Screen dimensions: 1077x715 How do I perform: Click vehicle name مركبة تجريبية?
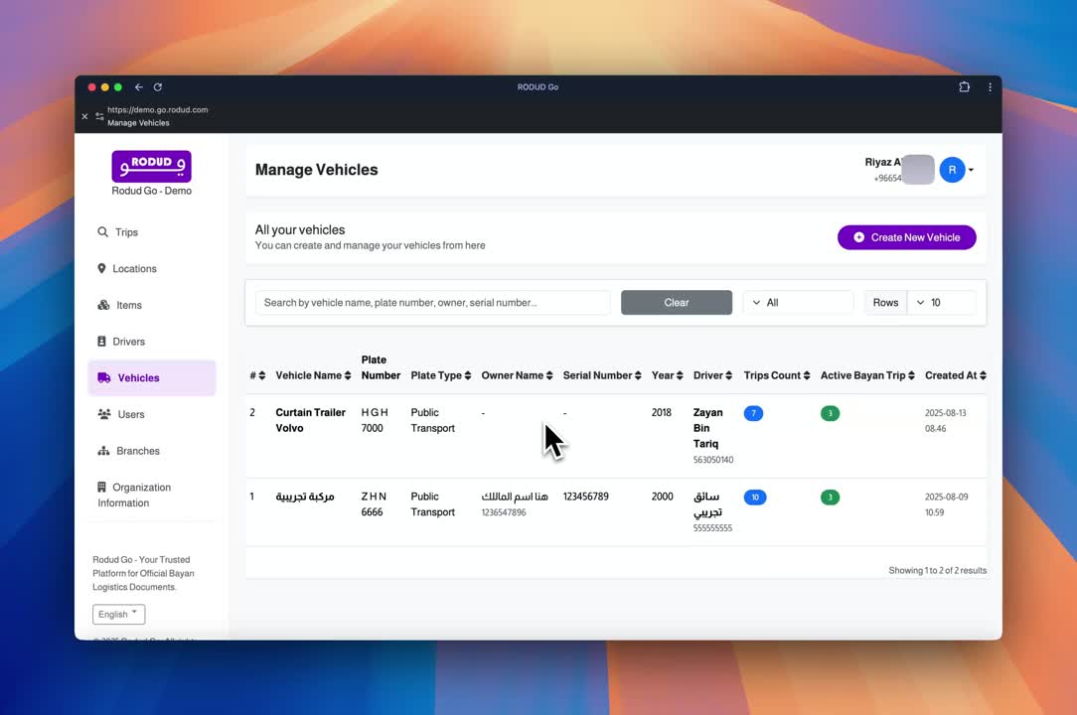tap(305, 497)
